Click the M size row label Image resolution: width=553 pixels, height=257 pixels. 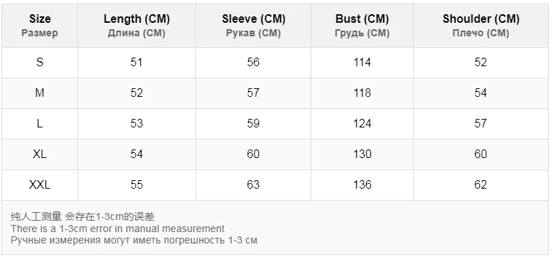(x=40, y=93)
